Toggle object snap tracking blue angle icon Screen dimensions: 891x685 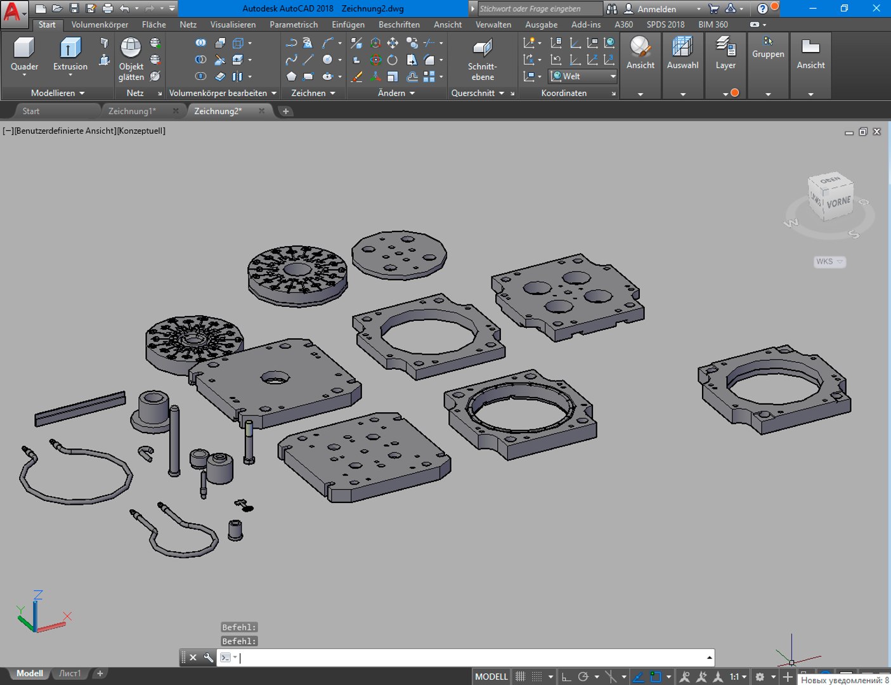(x=639, y=677)
